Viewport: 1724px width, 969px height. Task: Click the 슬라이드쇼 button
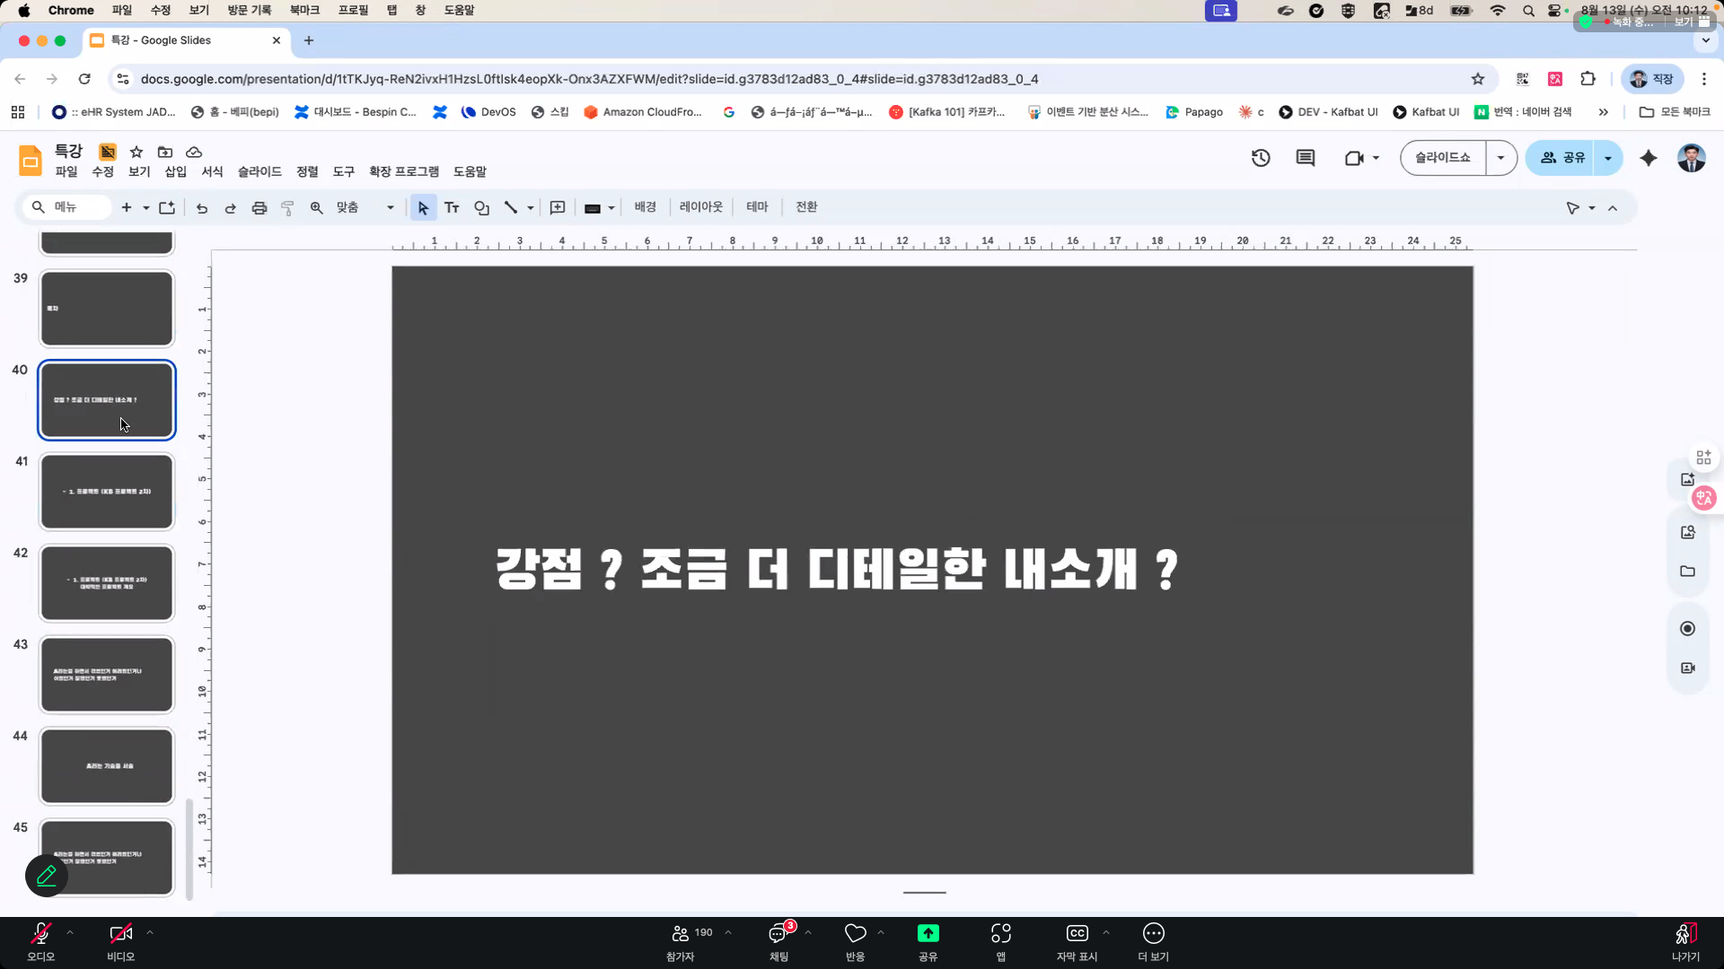click(1442, 158)
